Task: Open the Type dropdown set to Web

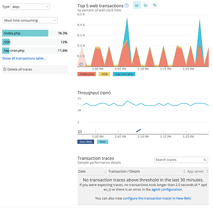Action: tap(30, 7)
